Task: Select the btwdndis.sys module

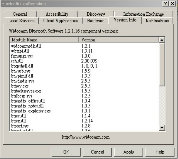Action: pyautogui.click(x=23, y=81)
